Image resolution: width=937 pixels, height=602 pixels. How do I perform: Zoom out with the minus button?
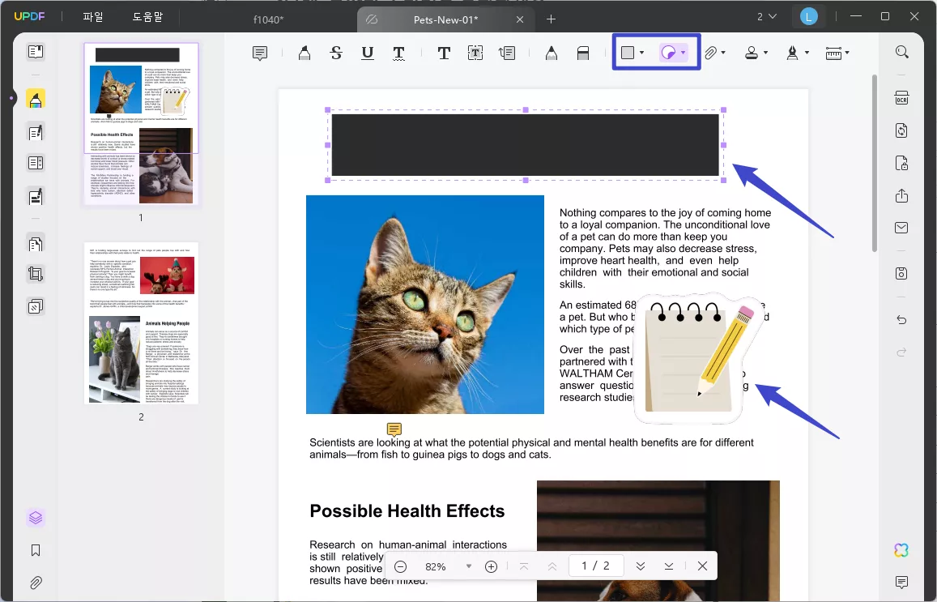coord(400,566)
